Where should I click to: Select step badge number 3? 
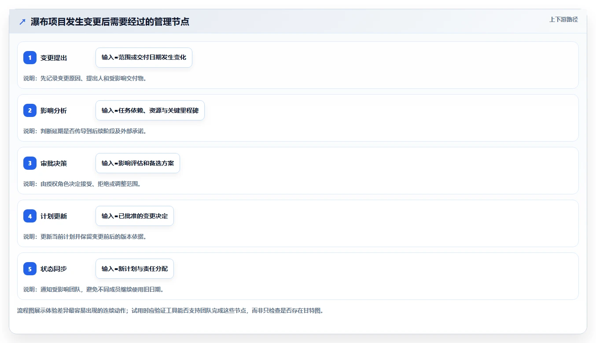(30, 163)
